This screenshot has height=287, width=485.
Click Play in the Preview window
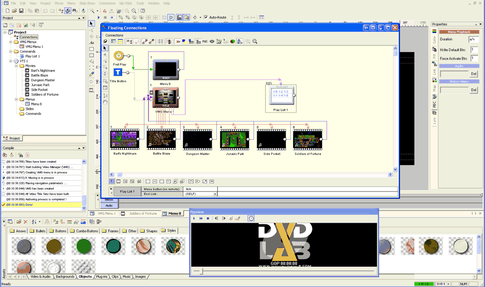pyautogui.click(x=194, y=218)
